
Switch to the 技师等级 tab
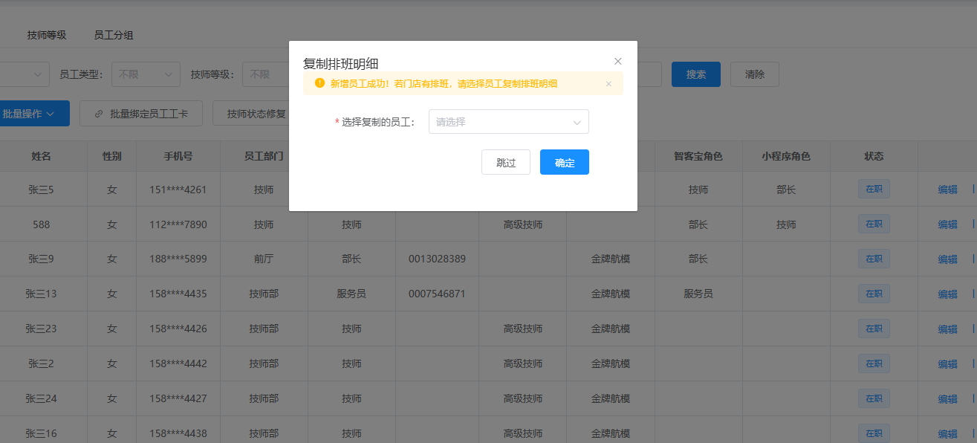tap(47, 35)
